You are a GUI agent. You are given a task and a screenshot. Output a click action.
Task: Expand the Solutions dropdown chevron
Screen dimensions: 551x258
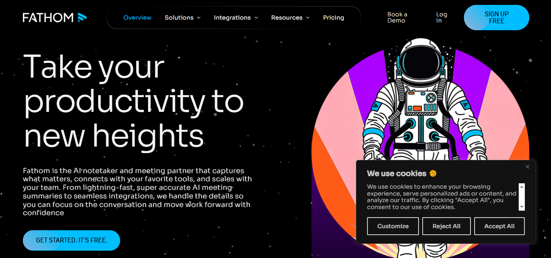199,18
